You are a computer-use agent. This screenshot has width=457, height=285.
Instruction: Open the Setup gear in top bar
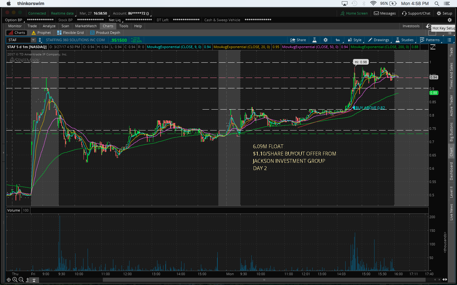444,13
